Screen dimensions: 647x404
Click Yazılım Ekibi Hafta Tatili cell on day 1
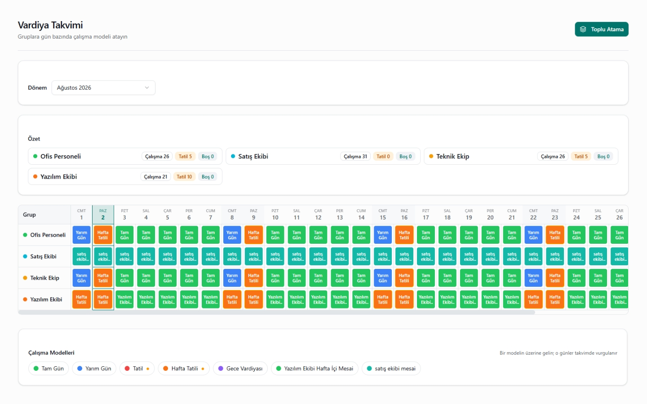point(81,299)
